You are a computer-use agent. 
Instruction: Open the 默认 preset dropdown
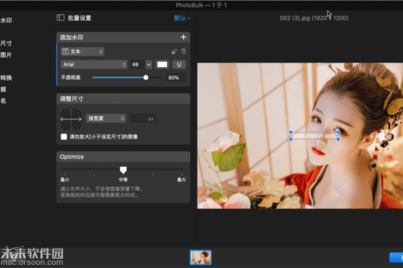[x=182, y=18]
